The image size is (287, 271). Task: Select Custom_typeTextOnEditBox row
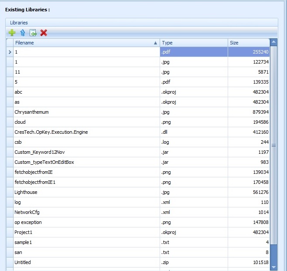click(138, 162)
